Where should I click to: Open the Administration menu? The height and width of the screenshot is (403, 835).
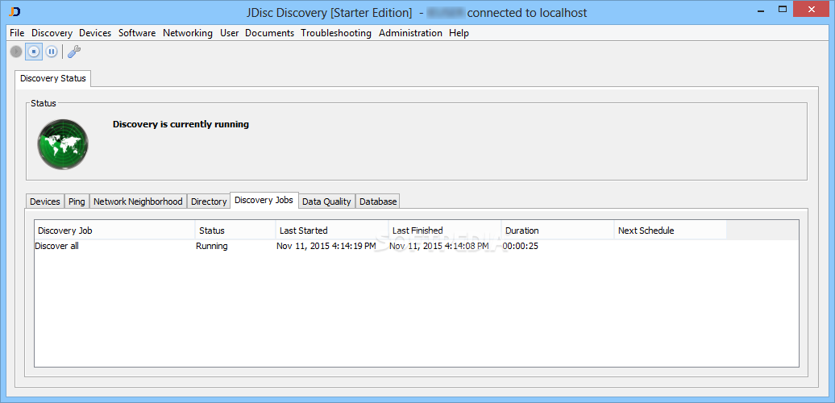(410, 33)
